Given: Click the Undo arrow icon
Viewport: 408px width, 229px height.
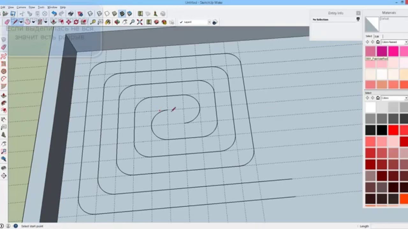Looking at the screenshot, I should click(54, 14).
